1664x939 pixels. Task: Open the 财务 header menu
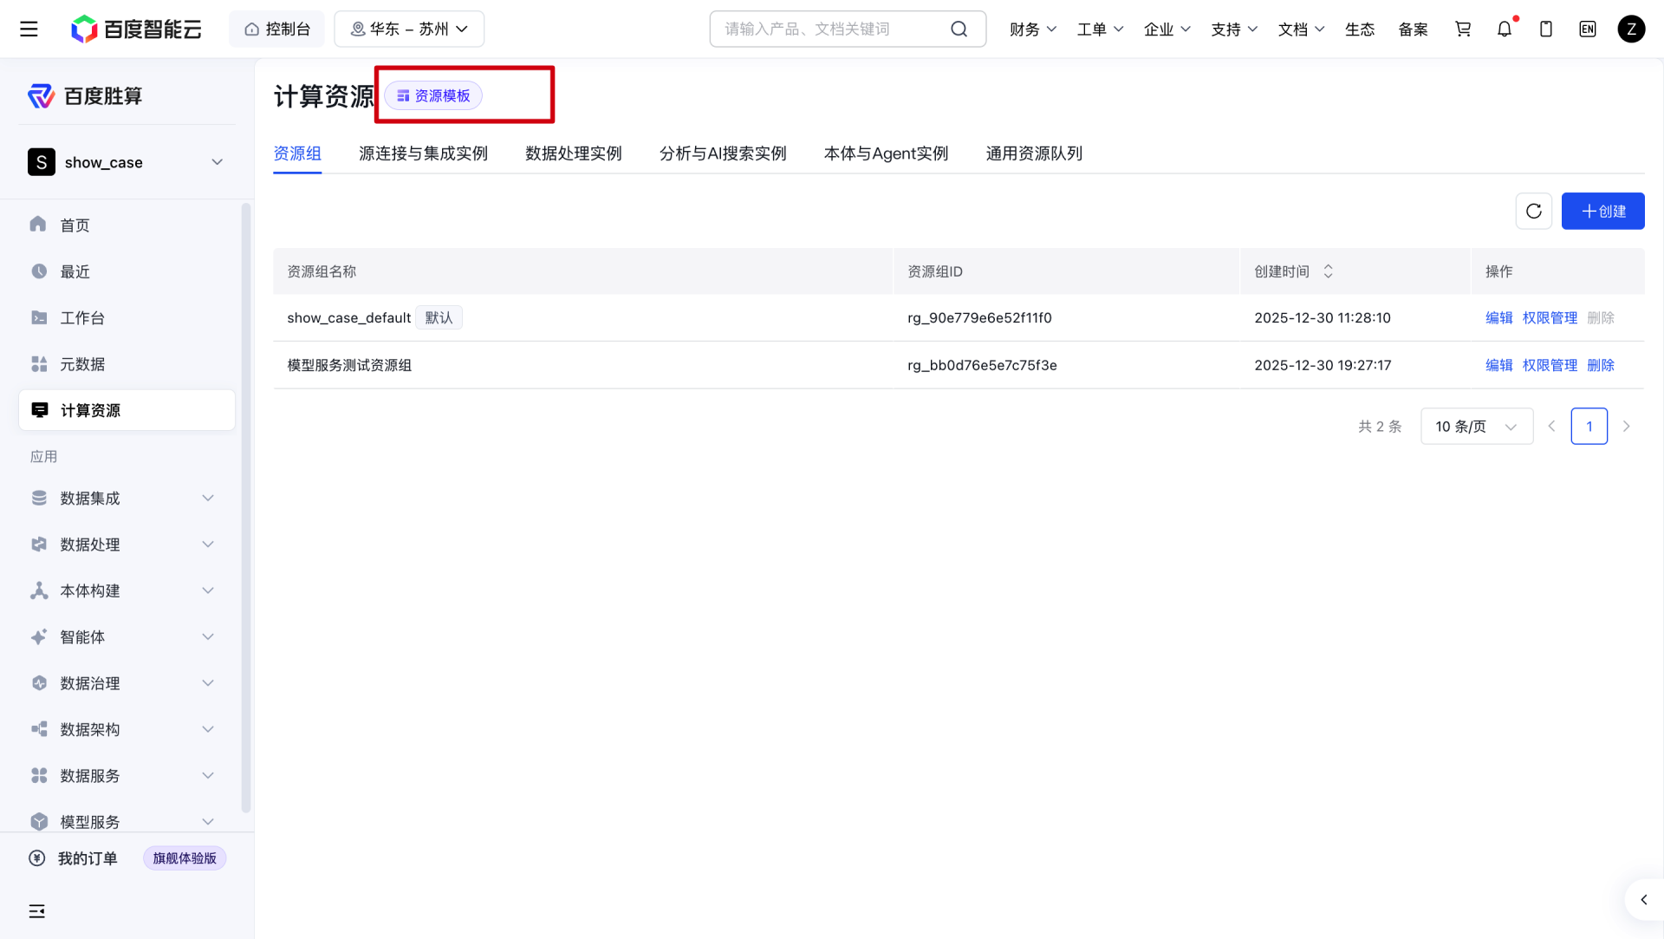pyautogui.click(x=1033, y=29)
